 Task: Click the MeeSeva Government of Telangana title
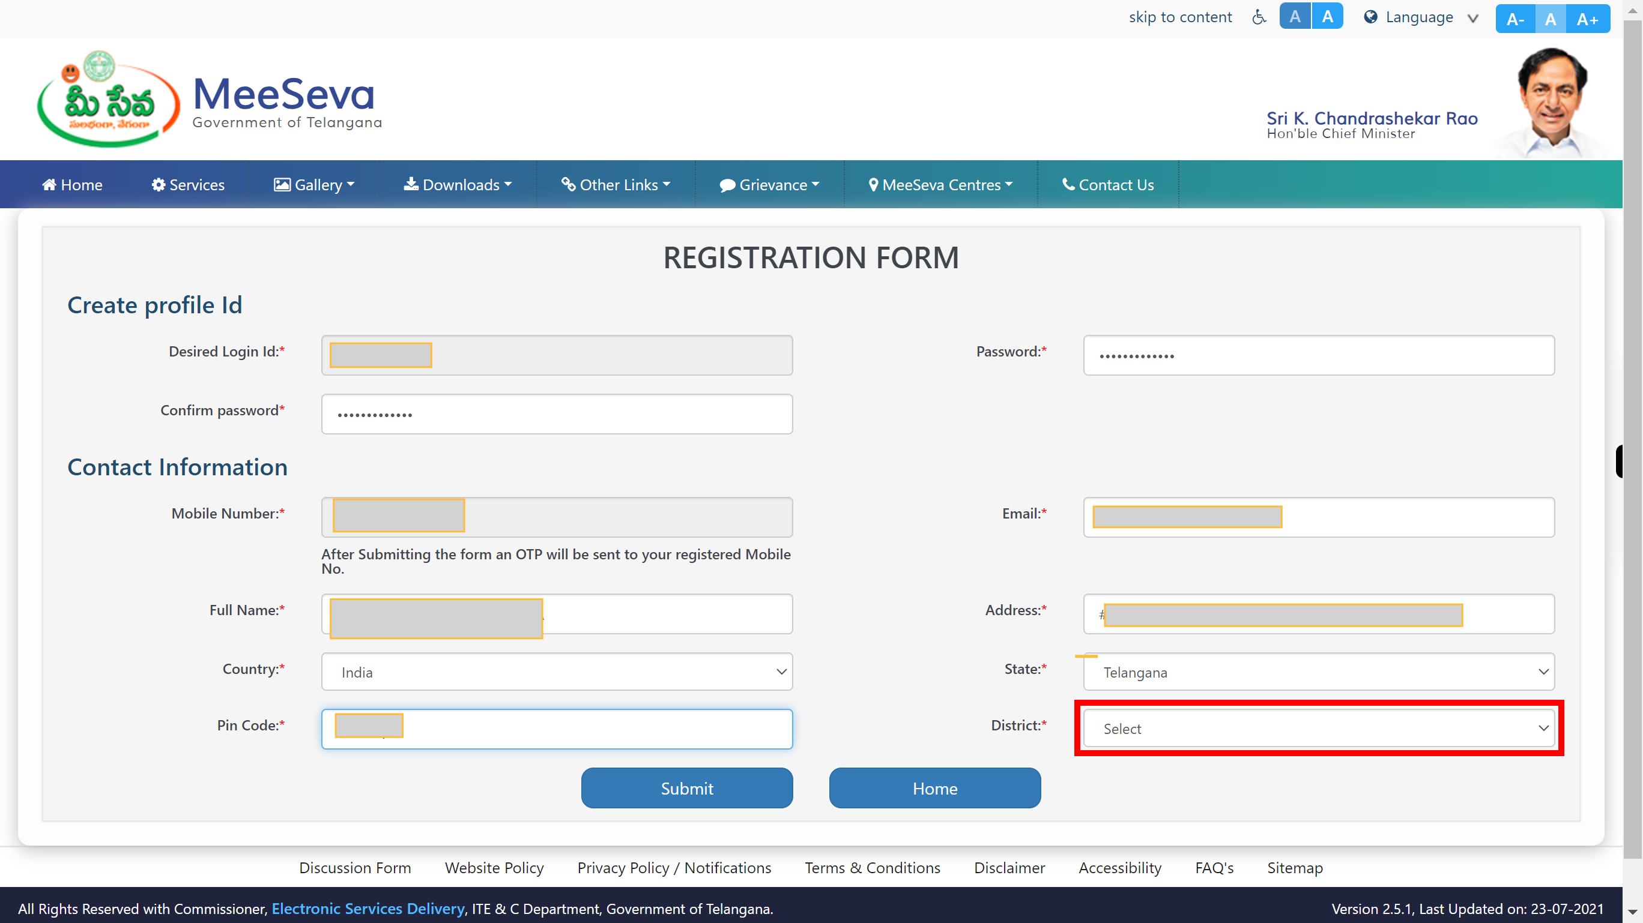pyautogui.click(x=287, y=102)
